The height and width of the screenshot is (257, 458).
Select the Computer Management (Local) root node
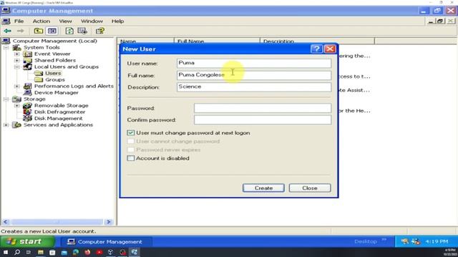54,41
